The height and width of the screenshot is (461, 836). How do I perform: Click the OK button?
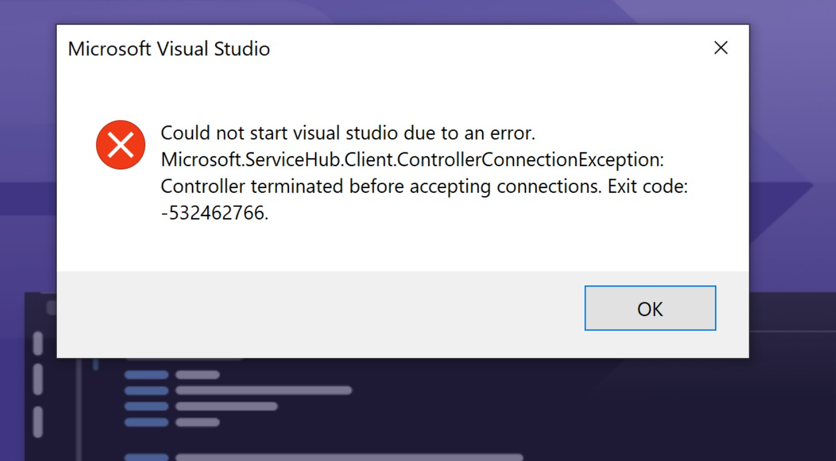coord(650,308)
